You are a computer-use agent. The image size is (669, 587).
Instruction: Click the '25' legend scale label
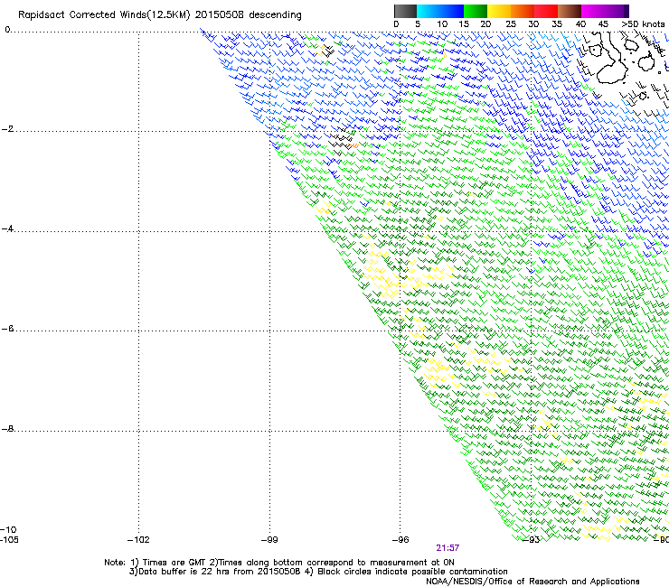(511, 24)
